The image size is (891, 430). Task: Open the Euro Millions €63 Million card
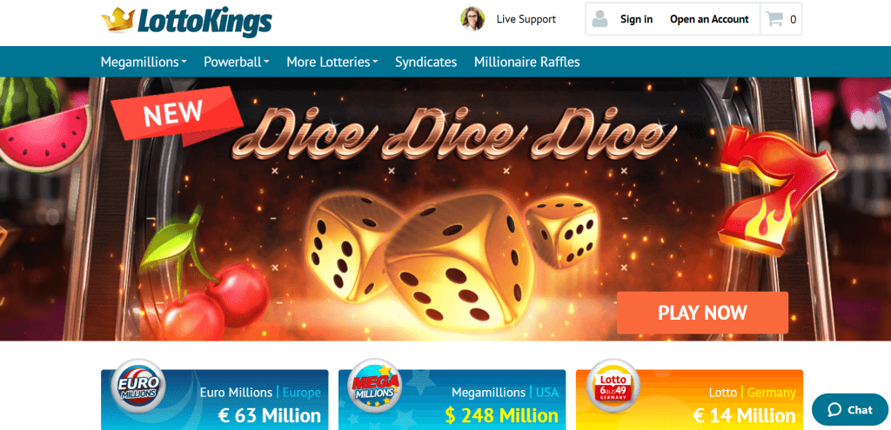215,400
